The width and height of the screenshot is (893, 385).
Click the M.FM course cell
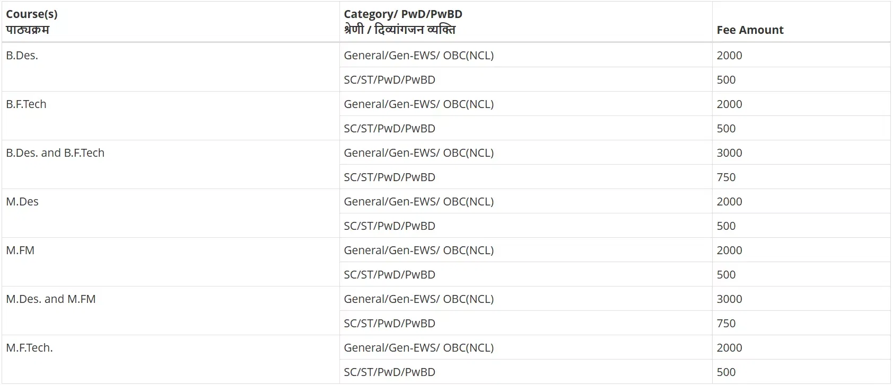pos(20,250)
